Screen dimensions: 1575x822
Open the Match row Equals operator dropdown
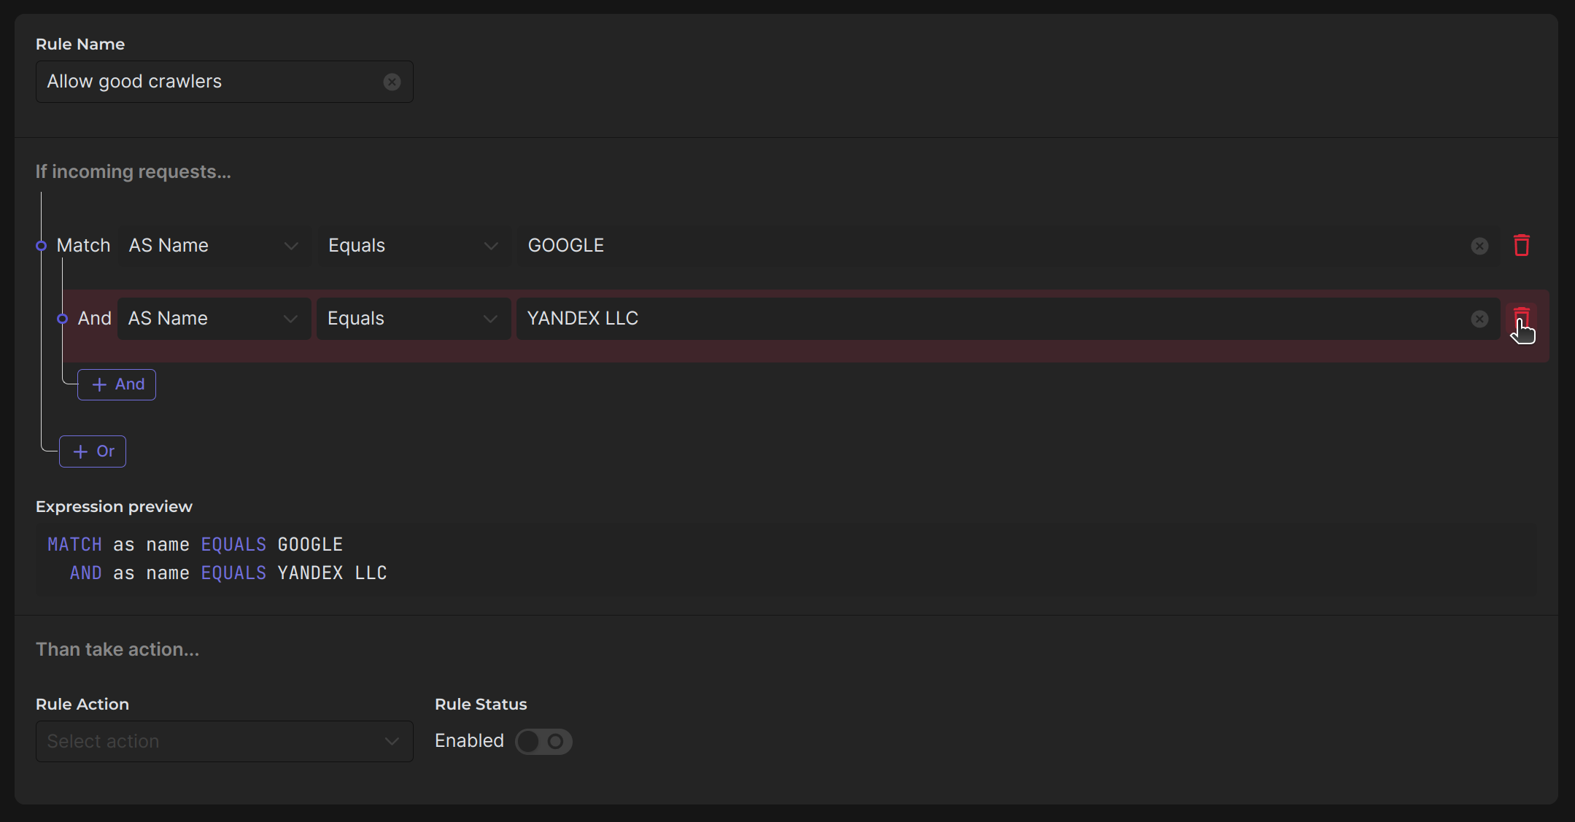[x=413, y=246]
